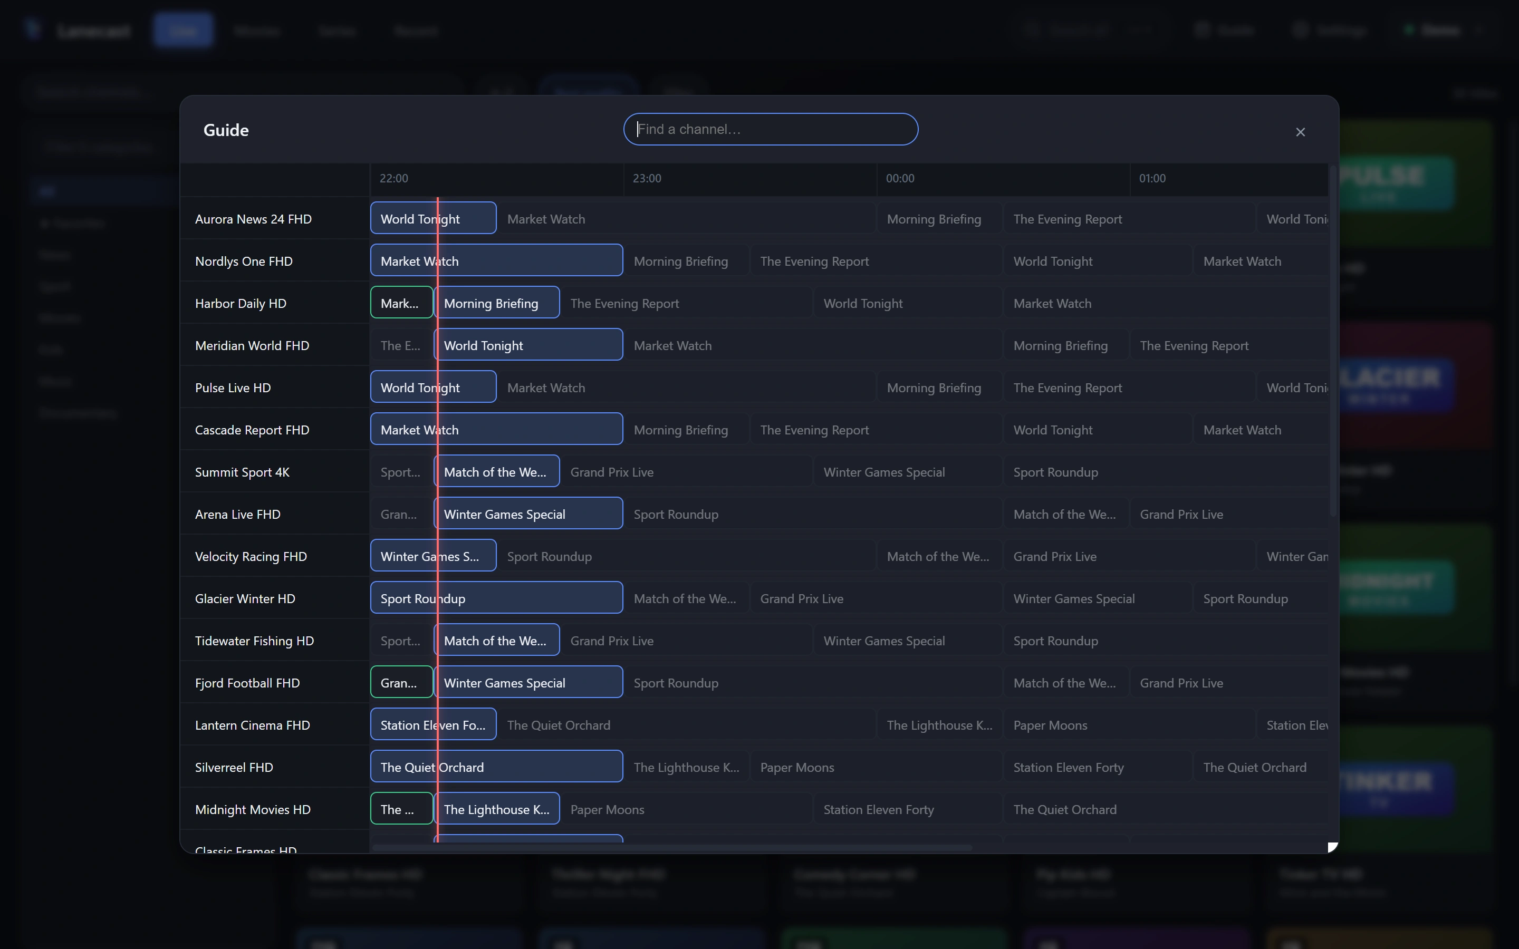Select Morning Briefing on the Harbor Daily HD row
Image resolution: width=1519 pixels, height=949 pixels.
pyautogui.click(x=496, y=303)
